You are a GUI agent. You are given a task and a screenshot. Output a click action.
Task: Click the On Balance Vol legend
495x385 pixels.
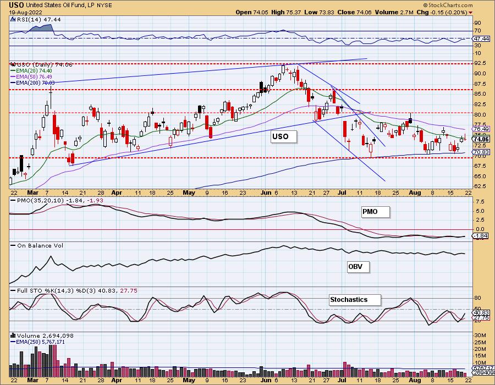pyautogui.click(x=37, y=245)
